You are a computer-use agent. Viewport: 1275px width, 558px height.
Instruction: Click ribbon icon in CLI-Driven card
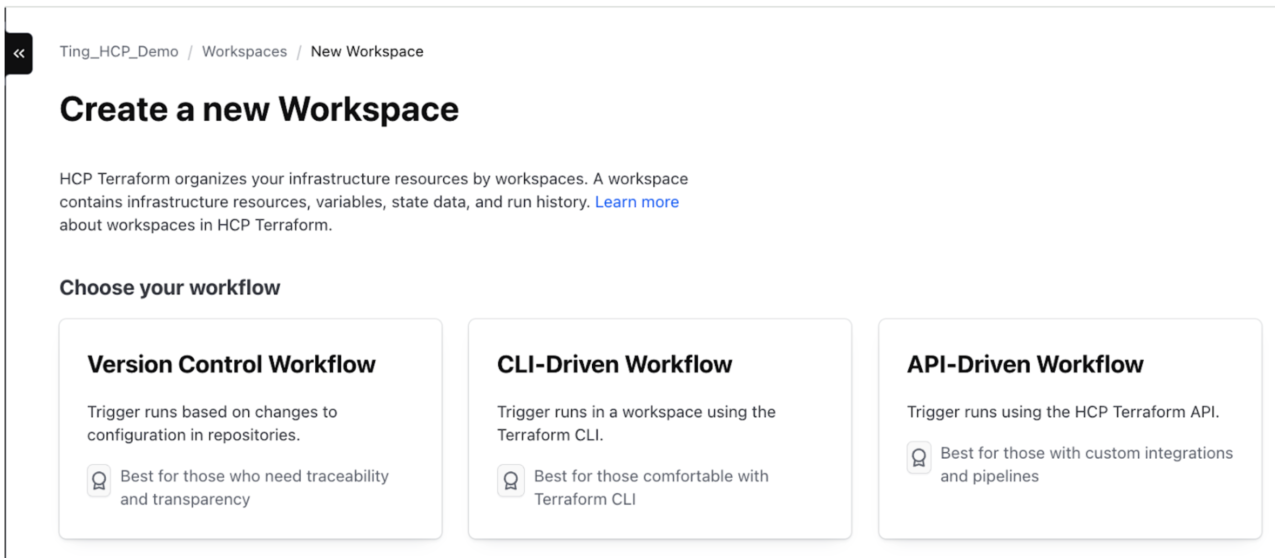point(510,480)
